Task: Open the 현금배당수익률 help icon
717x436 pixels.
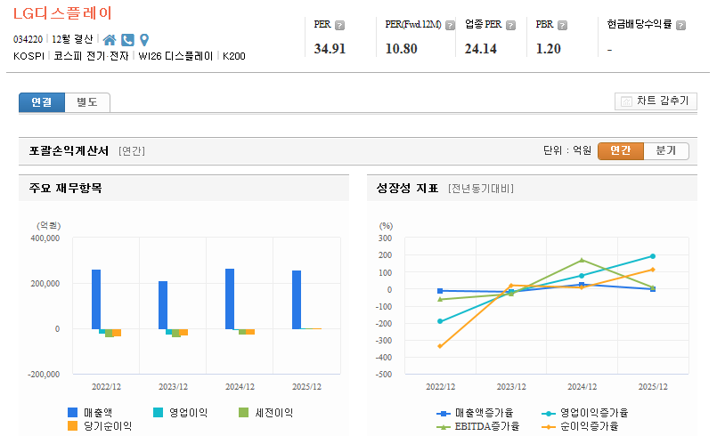Action: coord(680,25)
